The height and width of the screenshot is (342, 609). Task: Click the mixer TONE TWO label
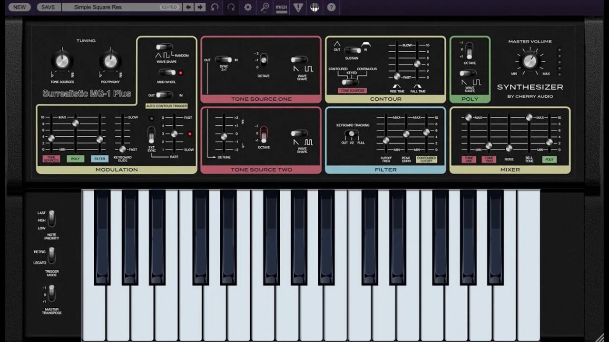[489, 159]
